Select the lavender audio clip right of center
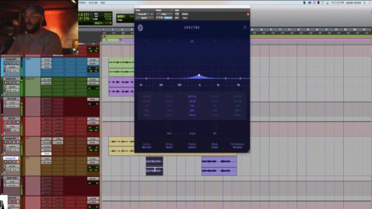This screenshot has width=372, height=209. pyautogui.click(x=219, y=166)
